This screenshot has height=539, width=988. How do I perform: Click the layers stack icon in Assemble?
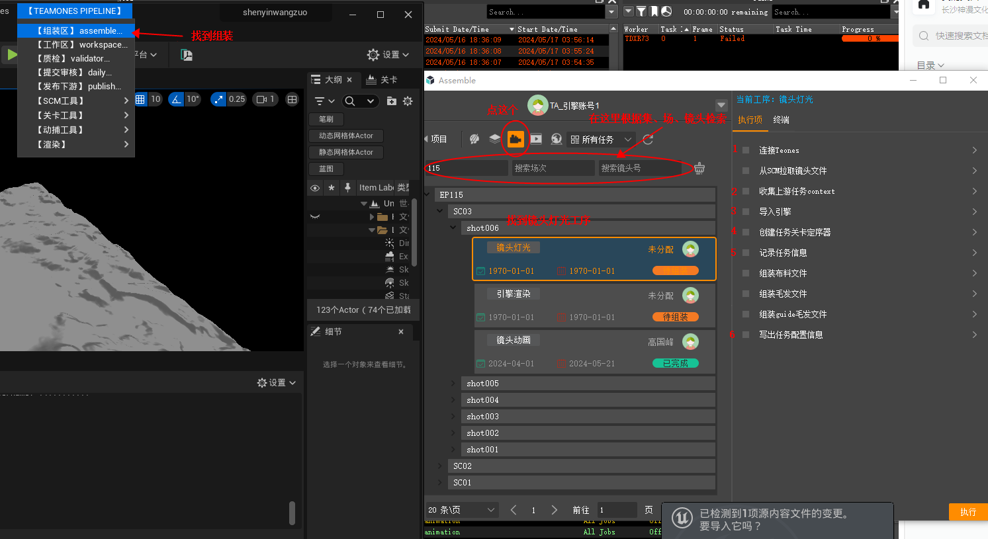tap(495, 139)
